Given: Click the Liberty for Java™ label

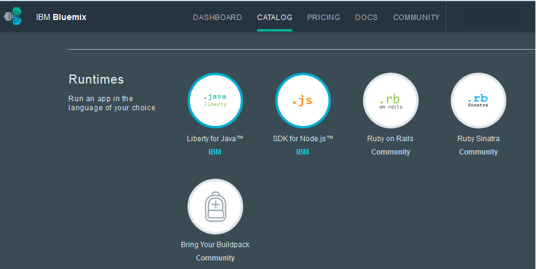Looking at the screenshot, I should (215, 139).
